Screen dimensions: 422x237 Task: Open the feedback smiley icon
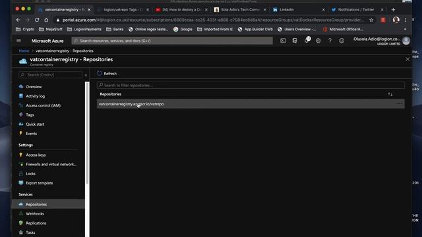click(342, 41)
